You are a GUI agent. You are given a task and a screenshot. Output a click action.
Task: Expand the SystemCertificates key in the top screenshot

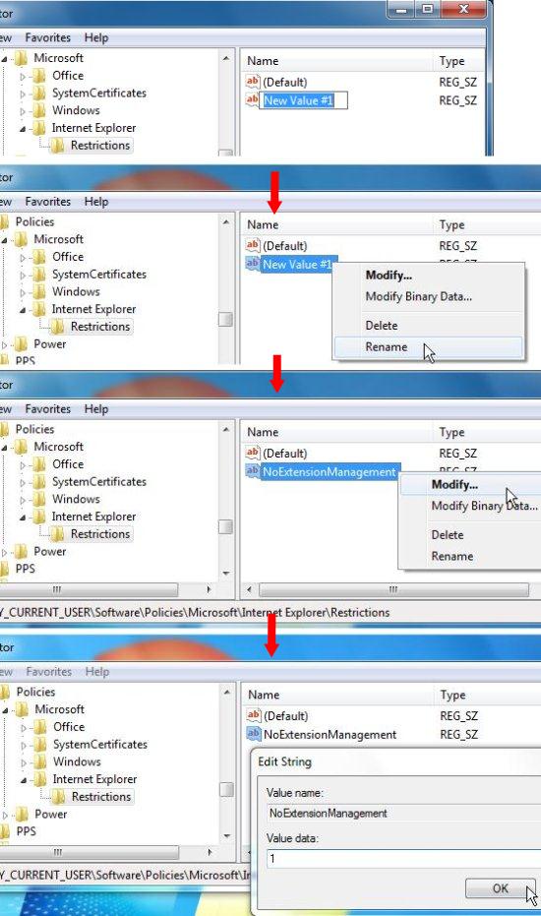23,93
